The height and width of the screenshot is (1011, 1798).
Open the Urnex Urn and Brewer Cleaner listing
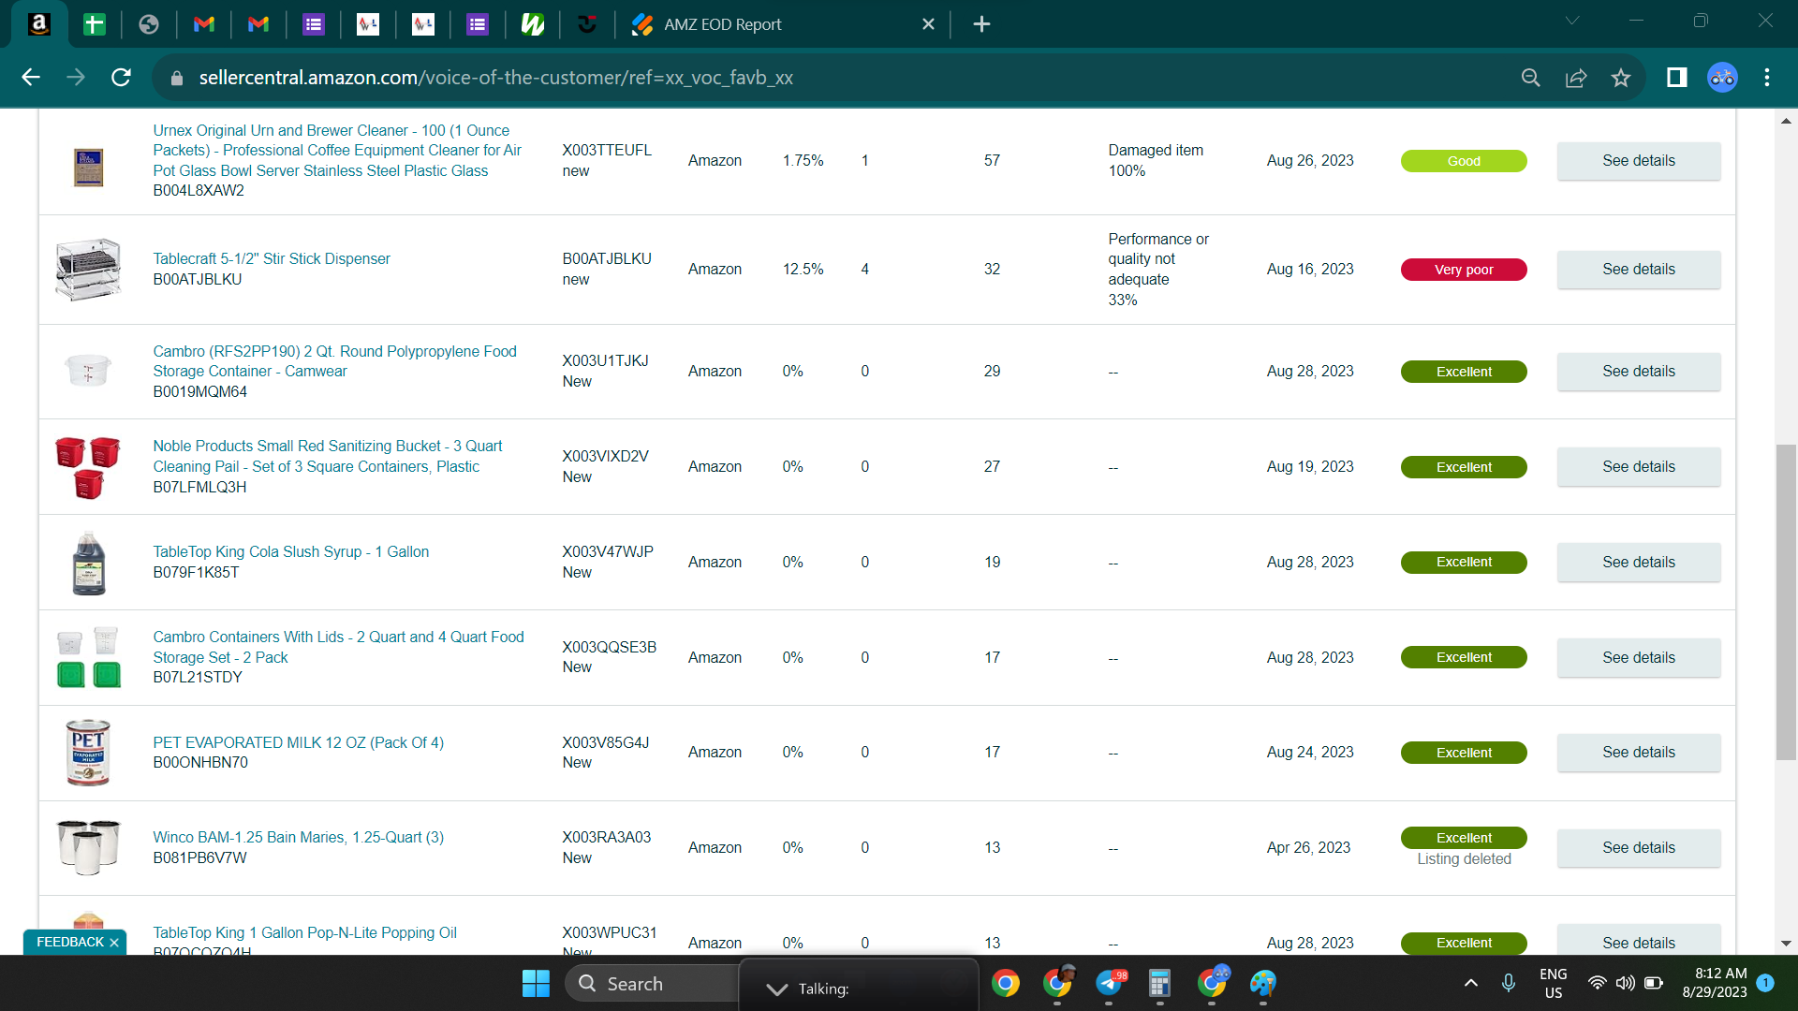(337, 151)
